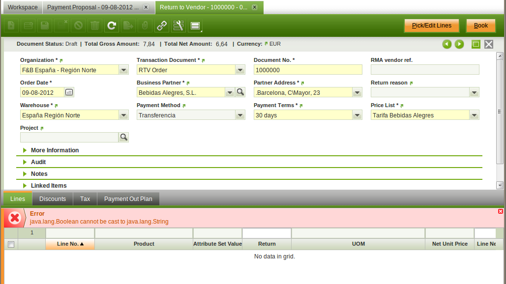Click the RMA vendor ref. input field

click(x=425, y=70)
